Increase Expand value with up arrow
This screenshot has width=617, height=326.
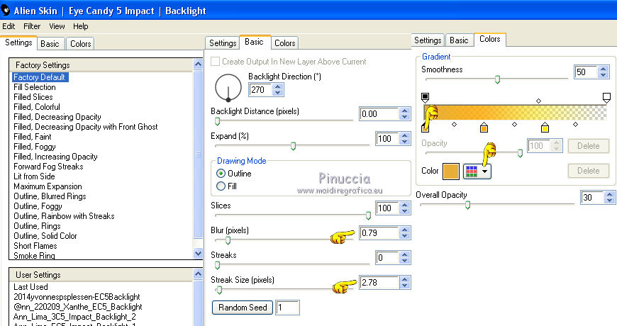pos(405,135)
